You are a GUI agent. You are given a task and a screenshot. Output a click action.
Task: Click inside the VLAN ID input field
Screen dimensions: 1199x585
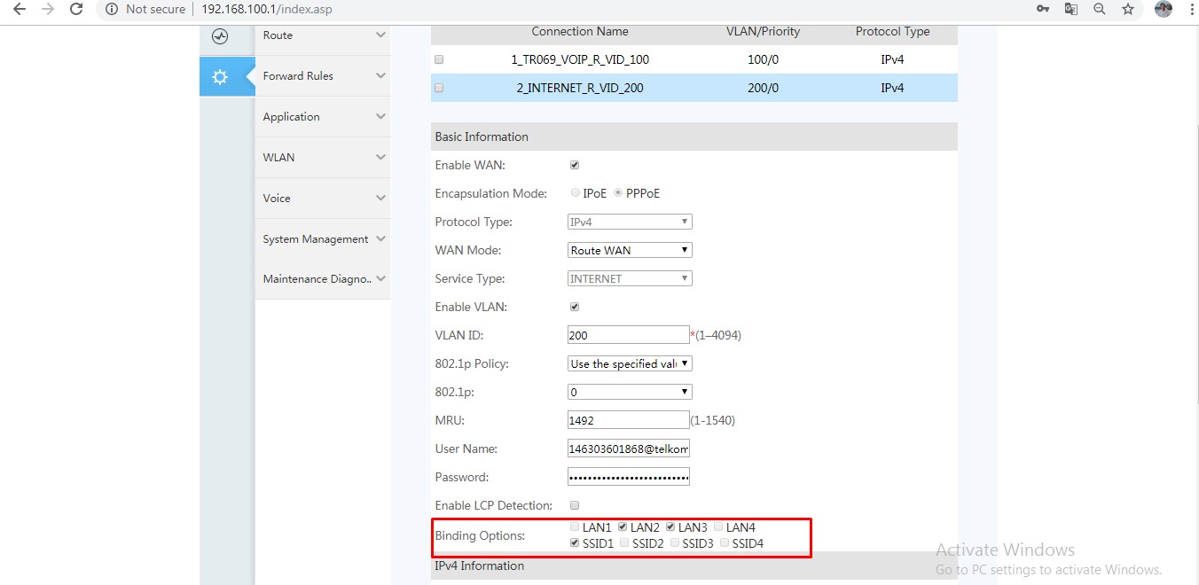(x=627, y=334)
